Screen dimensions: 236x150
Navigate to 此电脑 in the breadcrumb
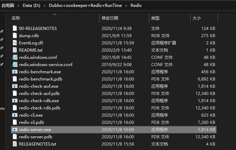click(8, 6)
